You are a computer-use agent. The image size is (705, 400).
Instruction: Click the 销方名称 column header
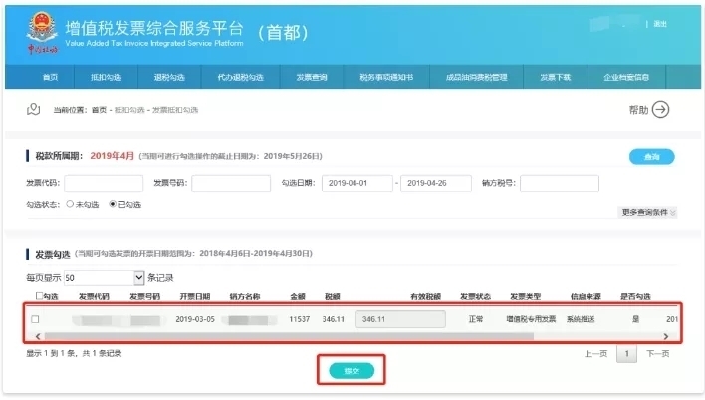pyautogui.click(x=245, y=296)
